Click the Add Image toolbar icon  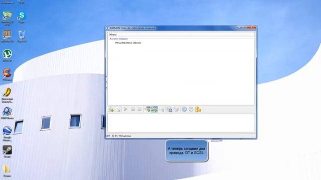tap(111, 109)
